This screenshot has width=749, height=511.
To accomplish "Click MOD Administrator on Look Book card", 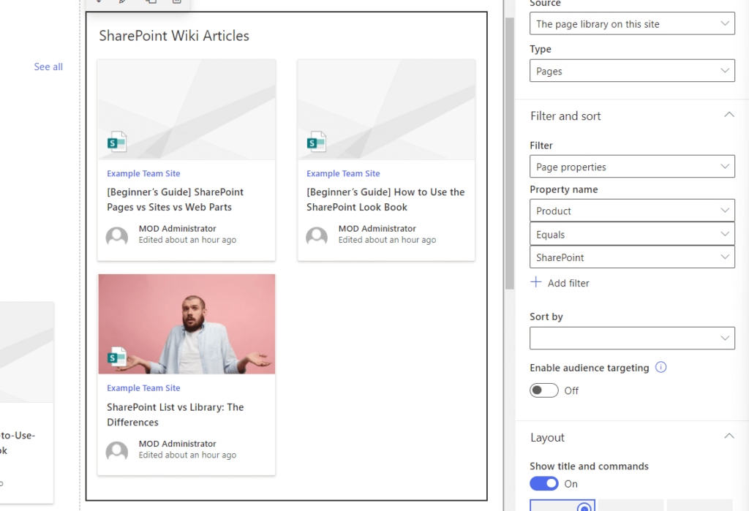I will (x=377, y=228).
